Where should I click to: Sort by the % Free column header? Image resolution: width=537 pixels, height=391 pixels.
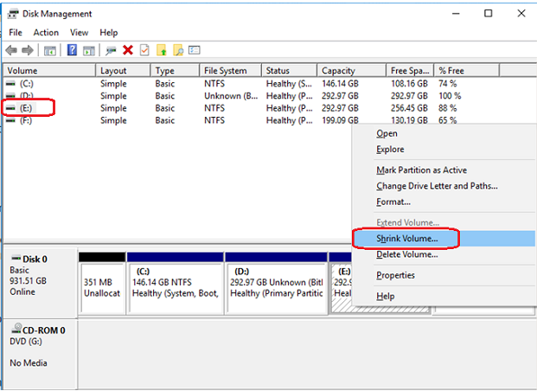(x=467, y=71)
